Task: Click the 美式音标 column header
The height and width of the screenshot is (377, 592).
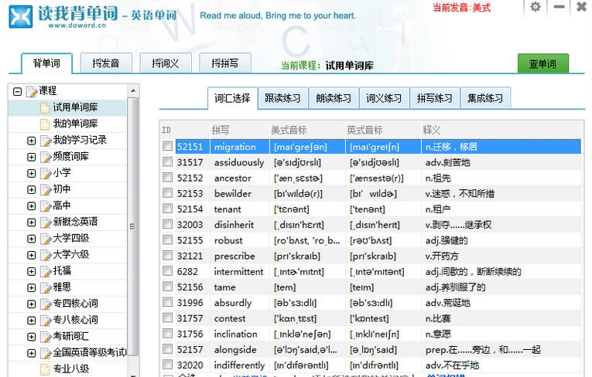Action: point(289,130)
